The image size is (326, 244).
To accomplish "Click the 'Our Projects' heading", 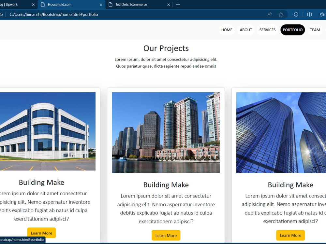I will coord(166,48).
